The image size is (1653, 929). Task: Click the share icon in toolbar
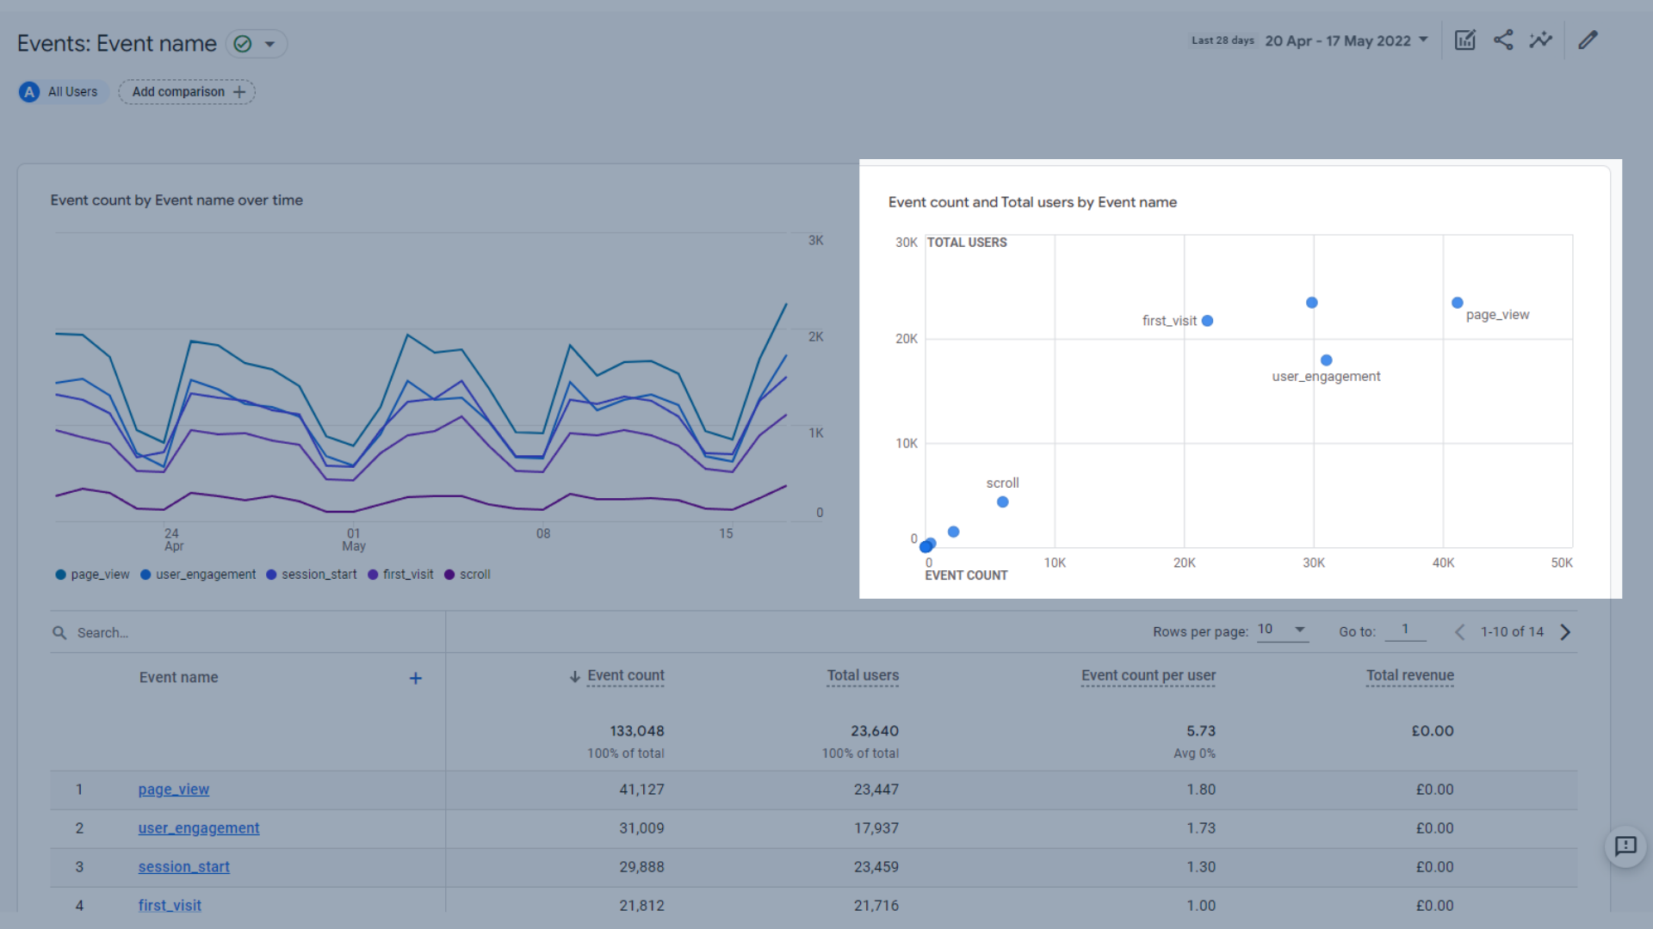pos(1502,40)
